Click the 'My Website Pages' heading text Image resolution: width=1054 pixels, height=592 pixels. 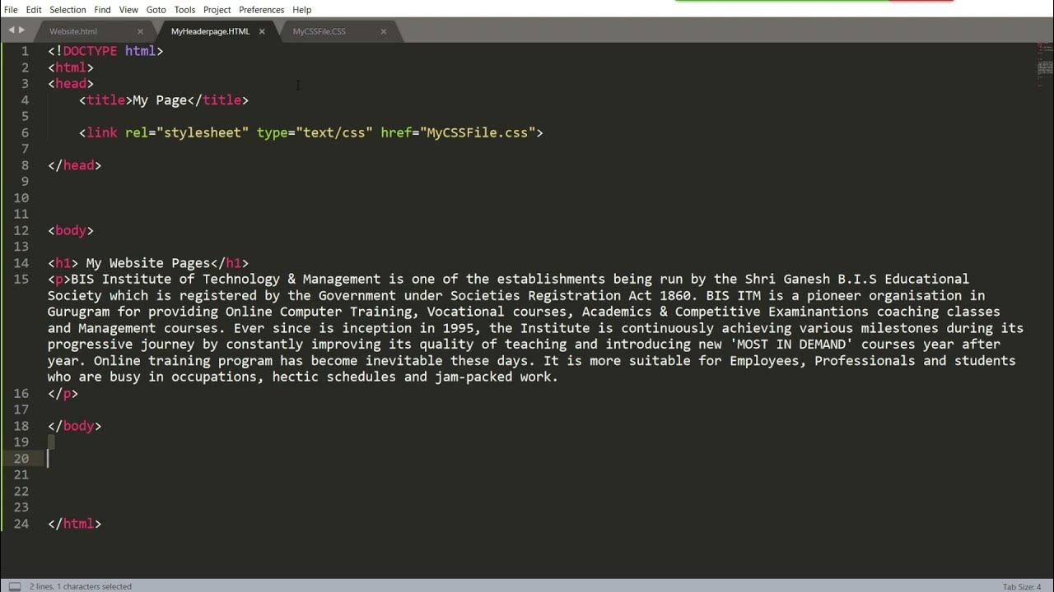click(148, 263)
